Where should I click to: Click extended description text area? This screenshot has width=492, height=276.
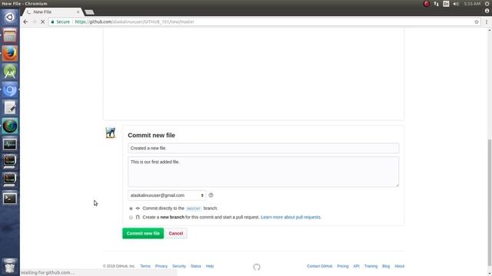pos(263,172)
